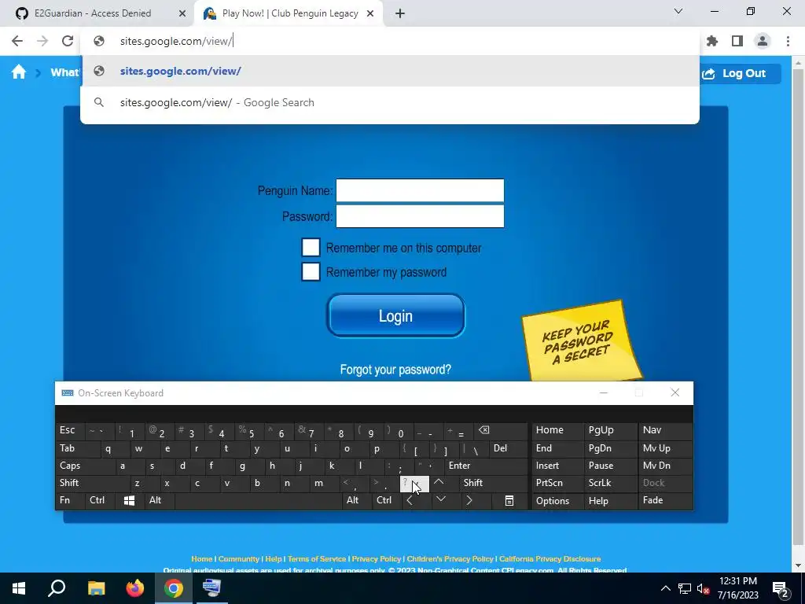Click in the address bar text

tap(176, 41)
